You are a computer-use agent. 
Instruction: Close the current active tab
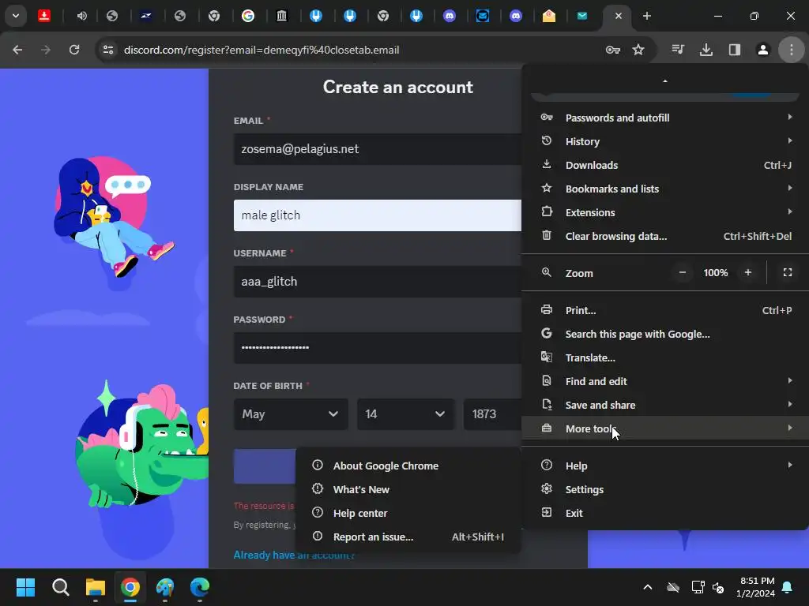tap(618, 16)
